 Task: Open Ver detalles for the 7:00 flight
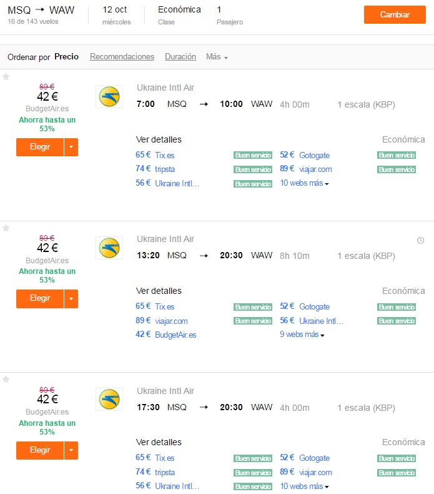pyautogui.click(x=159, y=139)
